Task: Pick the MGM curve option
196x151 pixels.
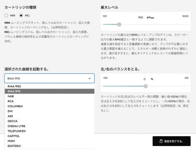Action: 49,141
